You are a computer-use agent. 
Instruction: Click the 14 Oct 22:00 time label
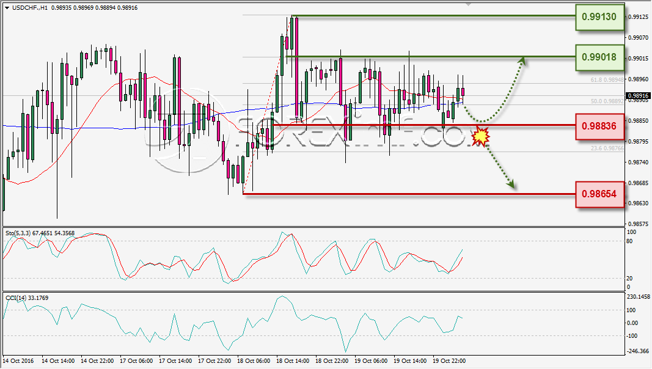point(97,360)
